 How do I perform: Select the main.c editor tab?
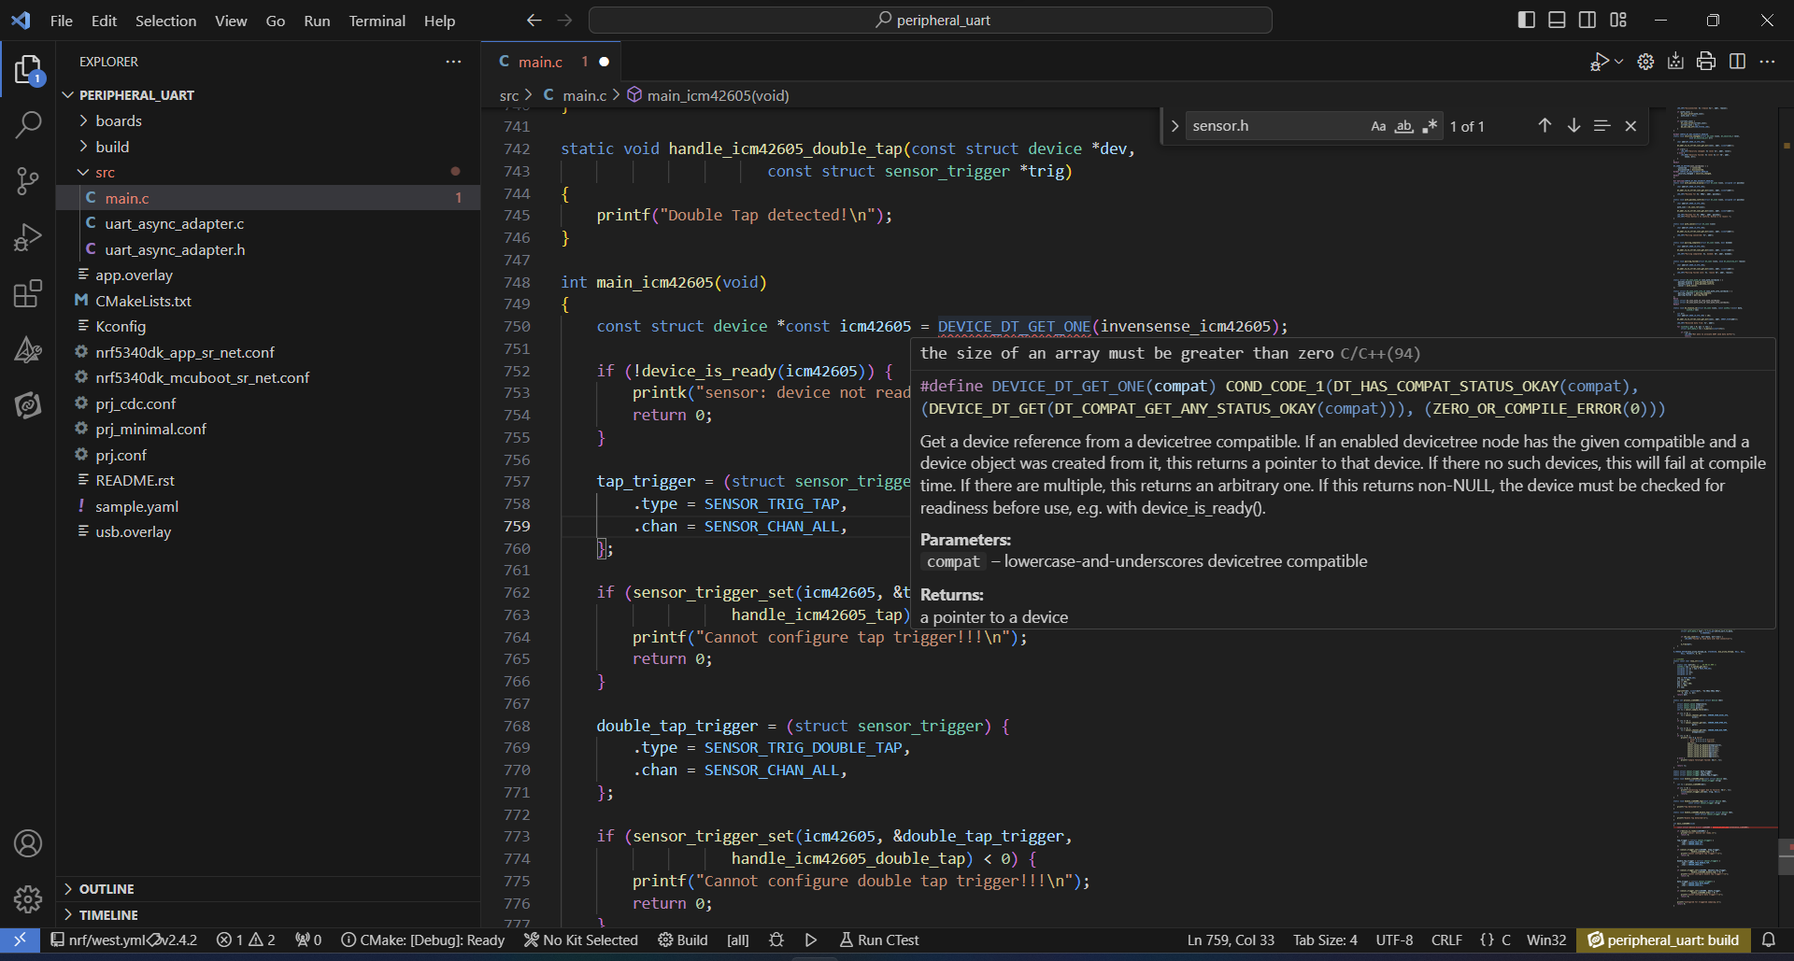point(540,62)
